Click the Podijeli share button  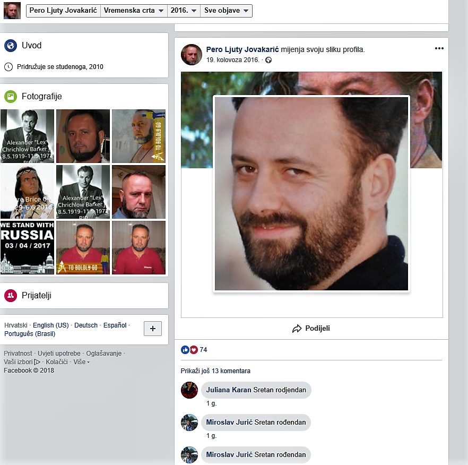[311, 329]
